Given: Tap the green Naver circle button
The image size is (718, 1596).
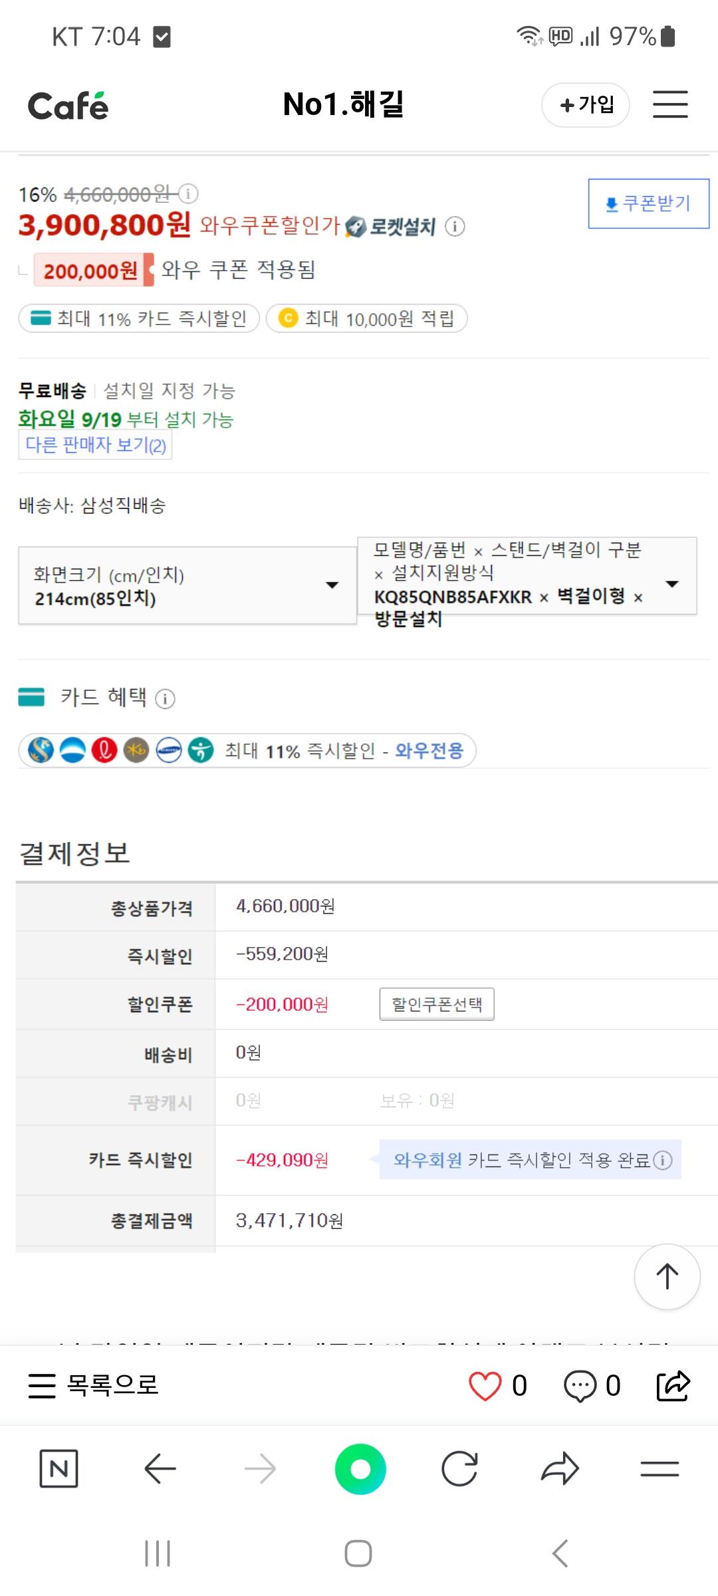Looking at the screenshot, I should click(x=360, y=1468).
